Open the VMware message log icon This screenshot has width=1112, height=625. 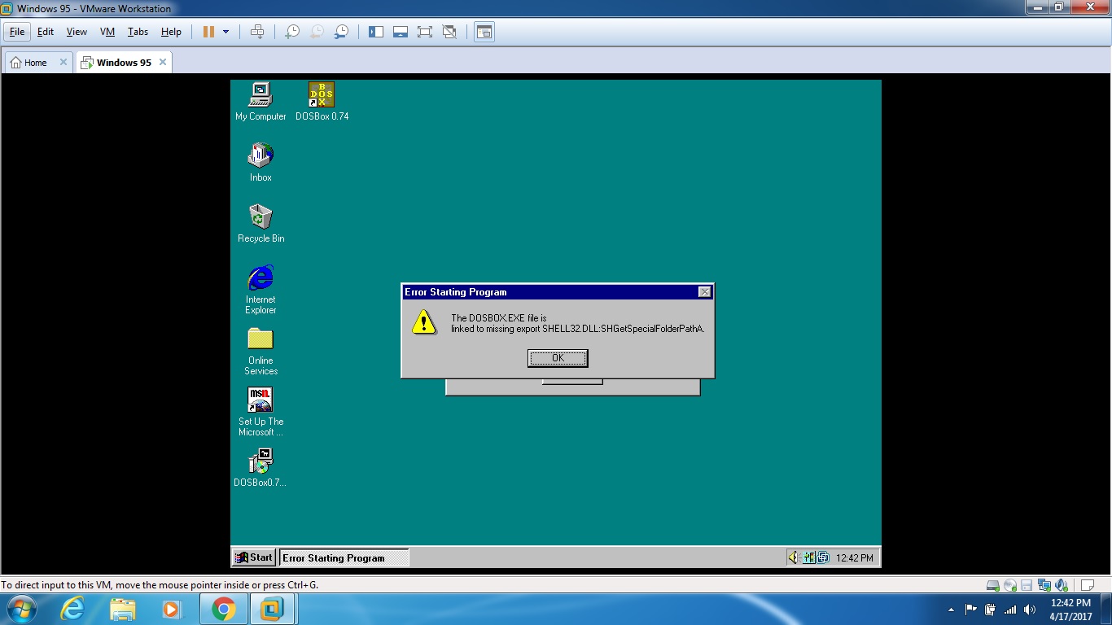point(1087,585)
